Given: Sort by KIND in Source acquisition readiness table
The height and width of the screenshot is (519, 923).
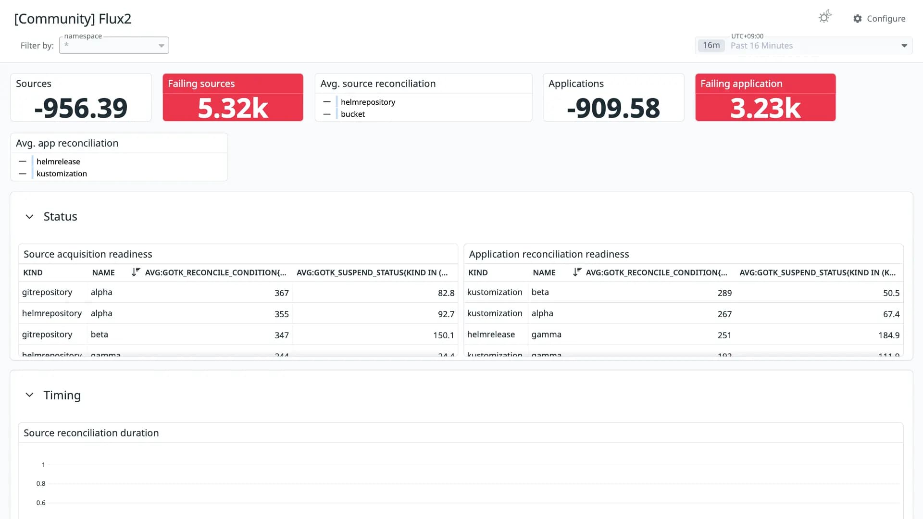Looking at the screenshot, I should coord(33,272).
